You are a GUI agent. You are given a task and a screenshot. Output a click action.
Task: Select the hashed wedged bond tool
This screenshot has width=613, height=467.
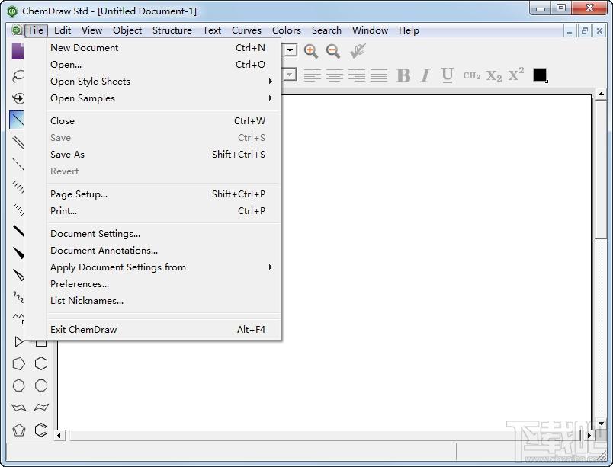pyautogui.click(x=18, y=209)
